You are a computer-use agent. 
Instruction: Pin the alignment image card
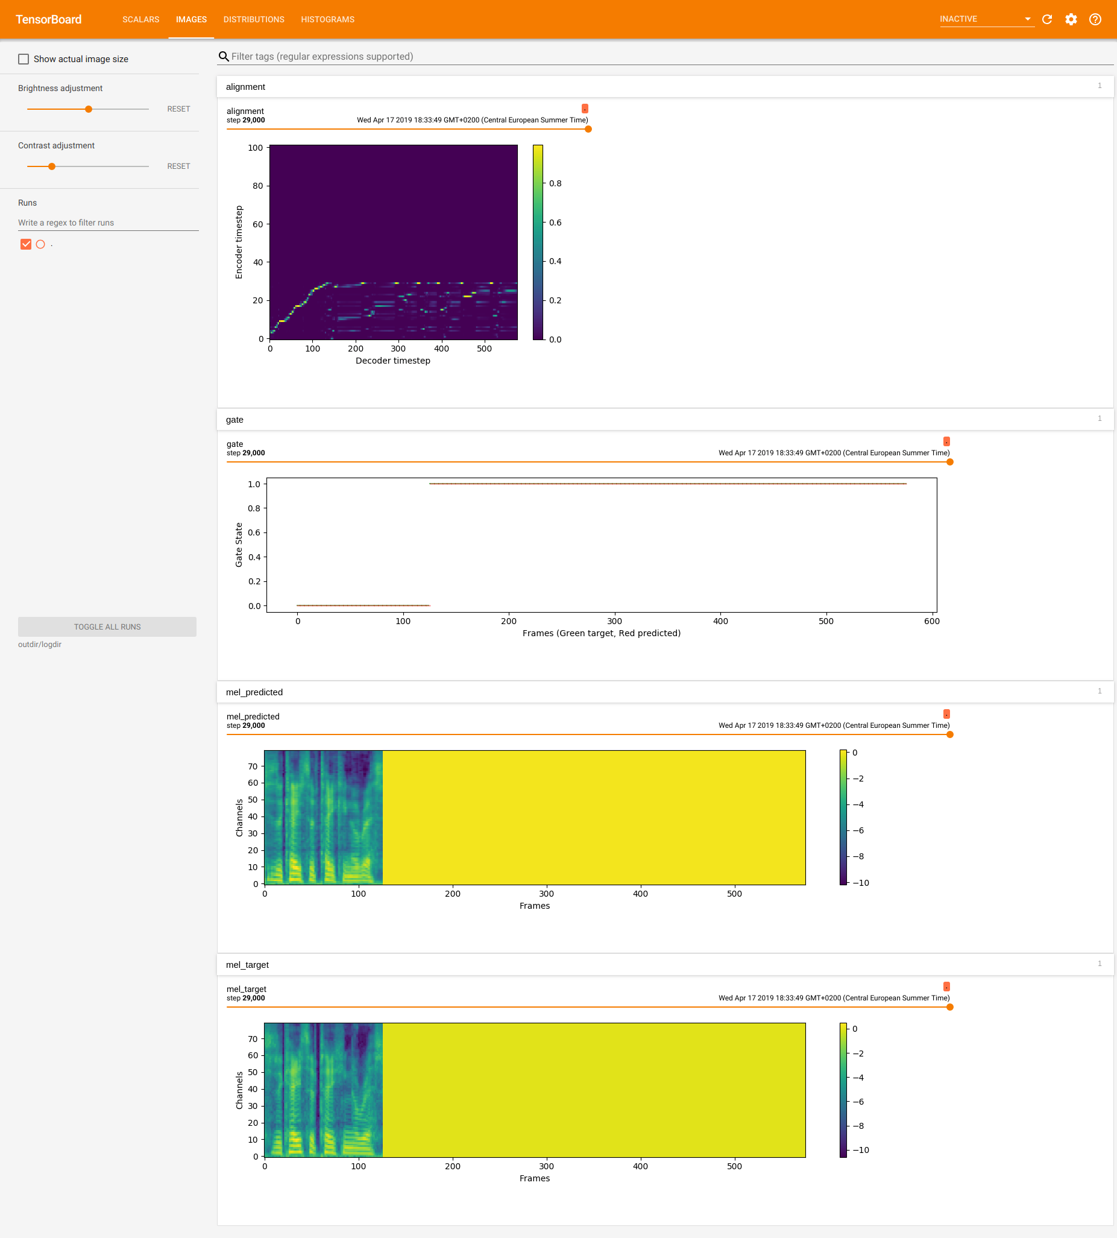585,108
